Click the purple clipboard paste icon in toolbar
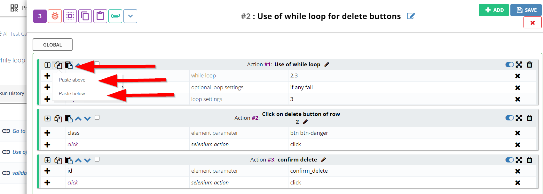Image resolution: width=543 pixels, height=194 pixels. 100,16
